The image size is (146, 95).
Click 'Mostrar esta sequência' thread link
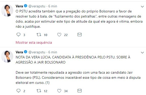click(x=34, y=43)
